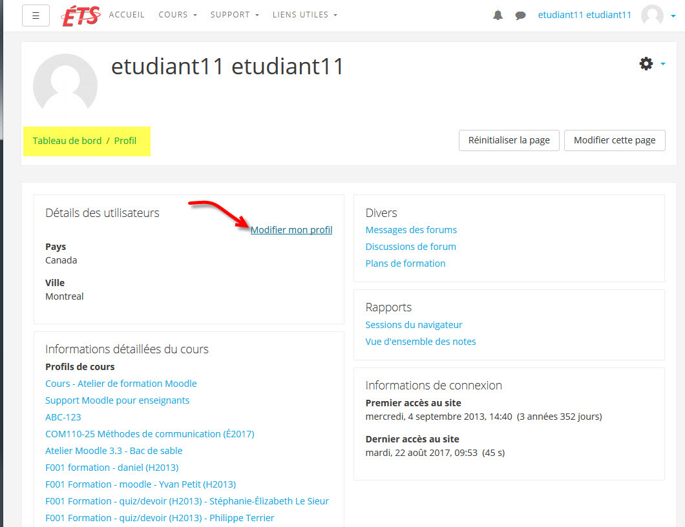Go to the Accueil menu item

point(127,15)
